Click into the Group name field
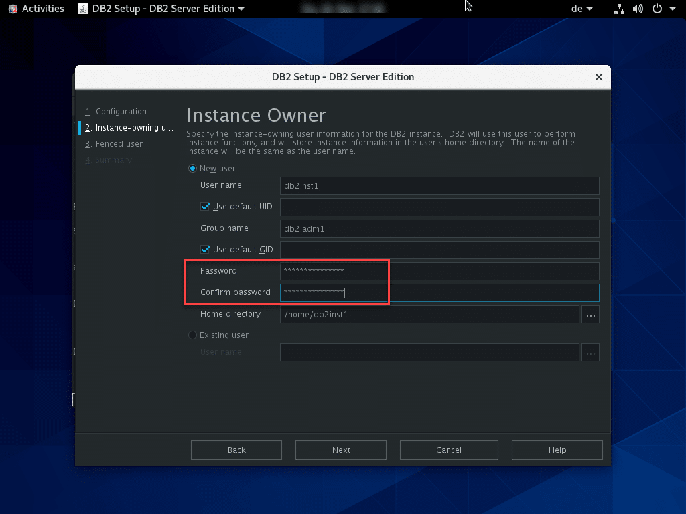Image resolution: width=686 pixels, height=514 pixels. [x=439, y=228]
